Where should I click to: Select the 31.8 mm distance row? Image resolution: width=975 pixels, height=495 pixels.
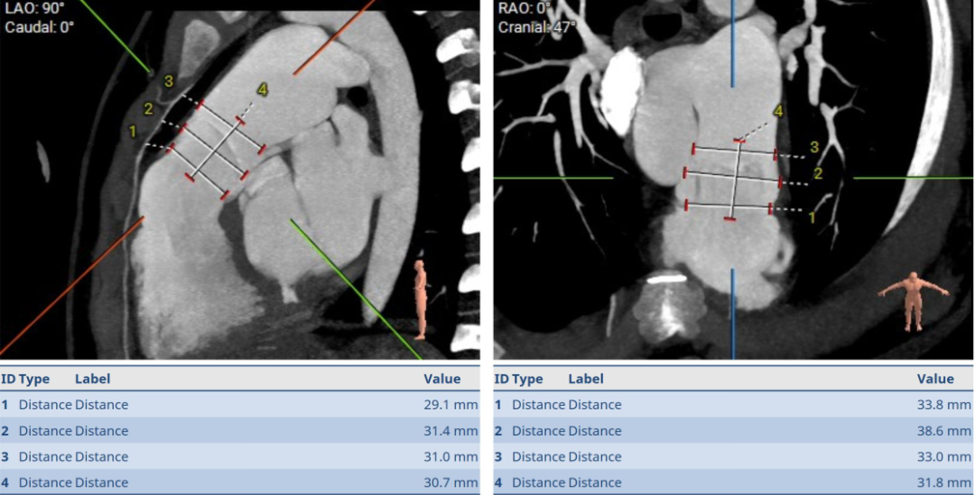[x=734, y=482]
